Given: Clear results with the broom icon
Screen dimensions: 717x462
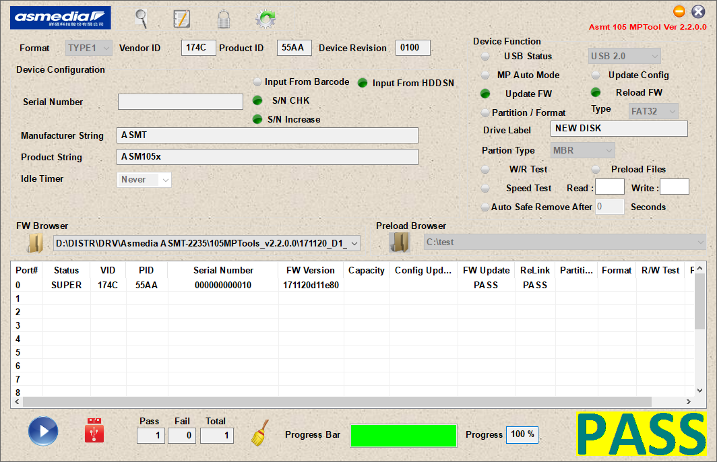Looking at the screenshot, I should coord(259,433).
